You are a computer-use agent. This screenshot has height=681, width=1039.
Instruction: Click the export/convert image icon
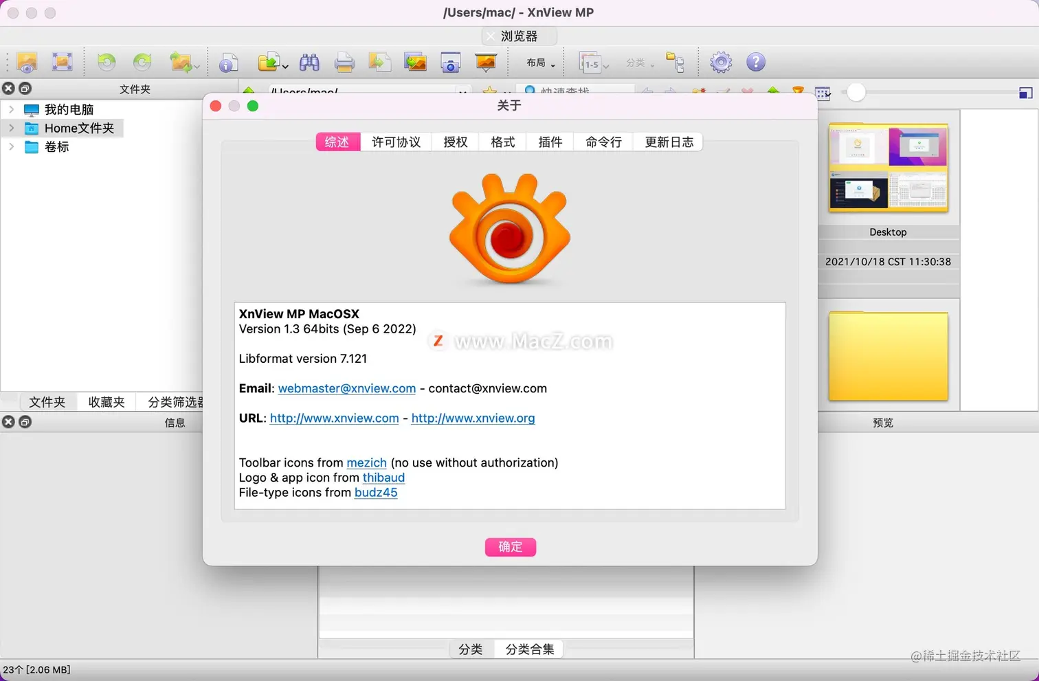pos(379,63)
